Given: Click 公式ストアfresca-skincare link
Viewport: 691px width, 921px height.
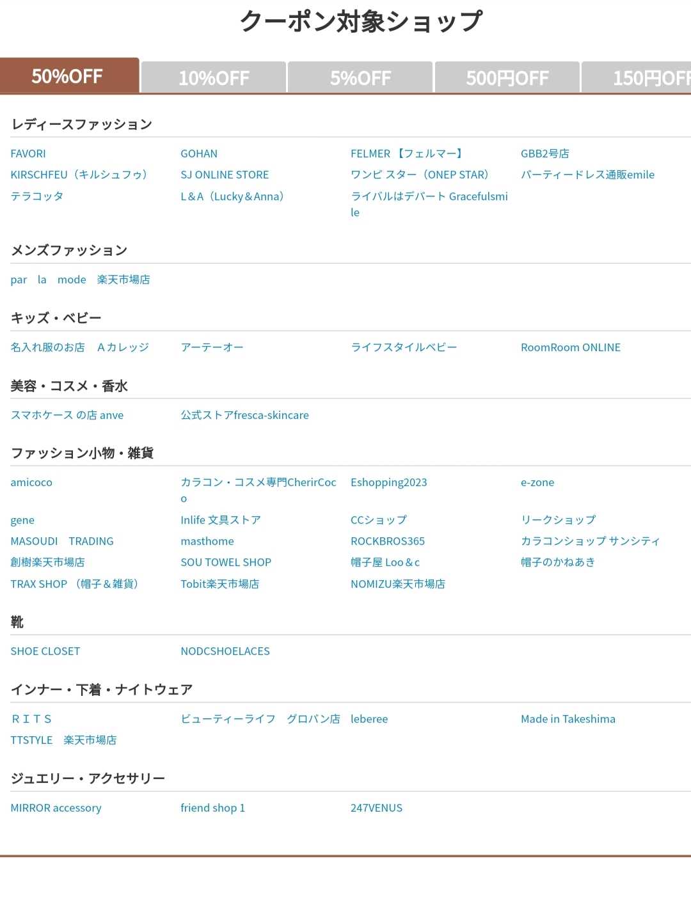Looking at the screenshot, I should point(244,415).
